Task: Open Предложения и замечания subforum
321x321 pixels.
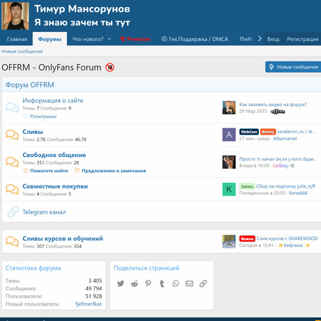Action: pyautogui.click(x=114, y=171)
